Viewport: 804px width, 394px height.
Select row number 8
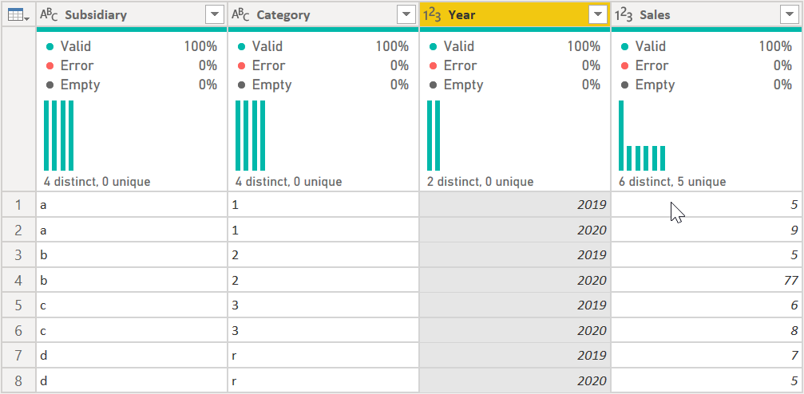click(18, 380)
